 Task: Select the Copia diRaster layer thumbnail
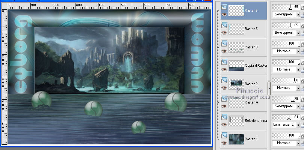(x=236, y=66)
